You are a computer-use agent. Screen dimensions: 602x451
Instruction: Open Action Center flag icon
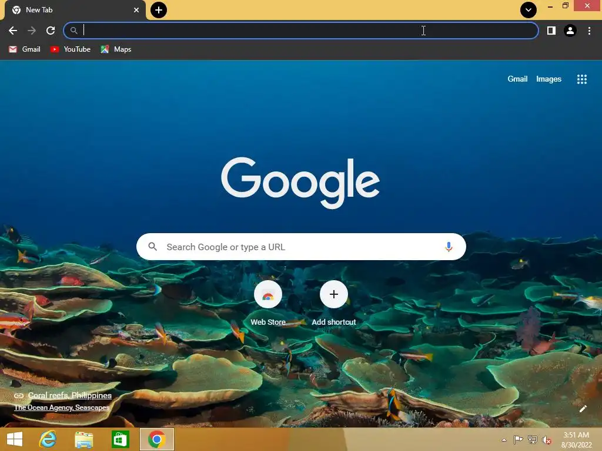tap(518, 439)
